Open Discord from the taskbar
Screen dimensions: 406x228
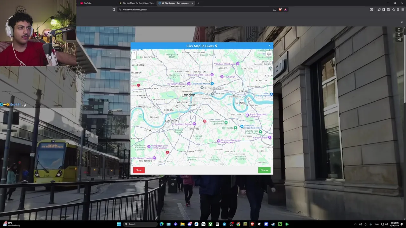point(190,224)
